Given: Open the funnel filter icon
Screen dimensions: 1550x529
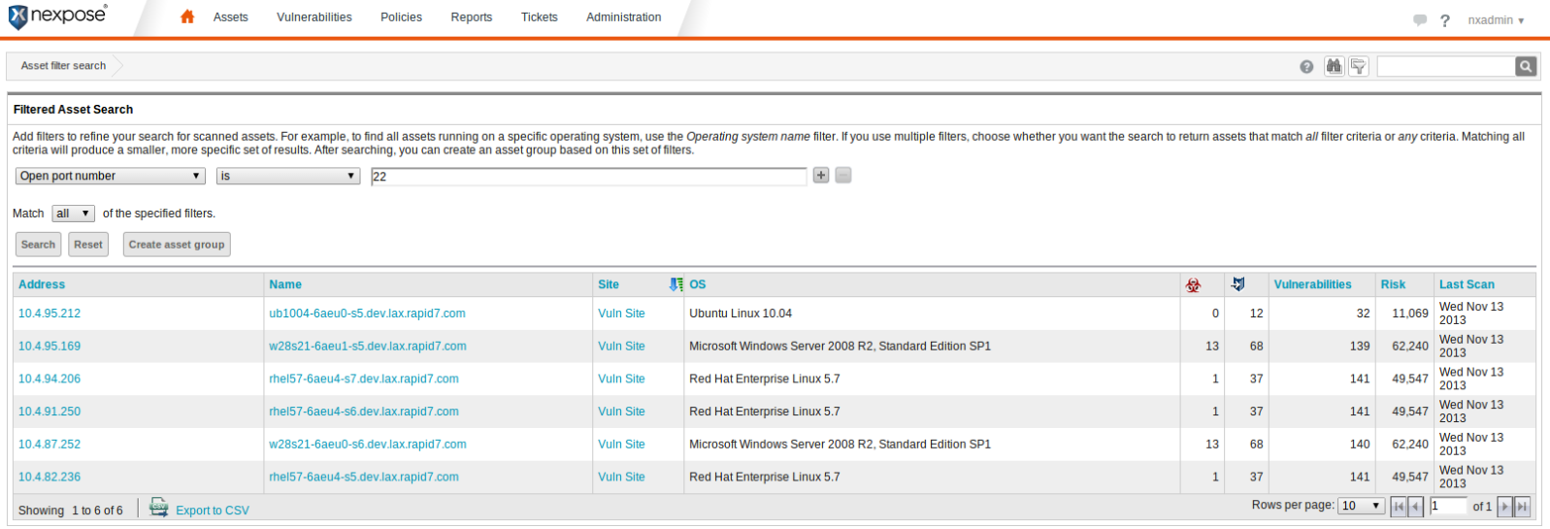Looking at the screenshot, I should pyautogui.click(x=1359, y=66).
